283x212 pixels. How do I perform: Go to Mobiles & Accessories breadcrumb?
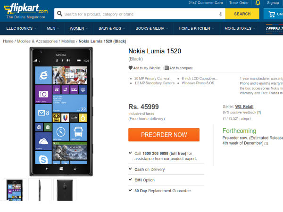37,41
